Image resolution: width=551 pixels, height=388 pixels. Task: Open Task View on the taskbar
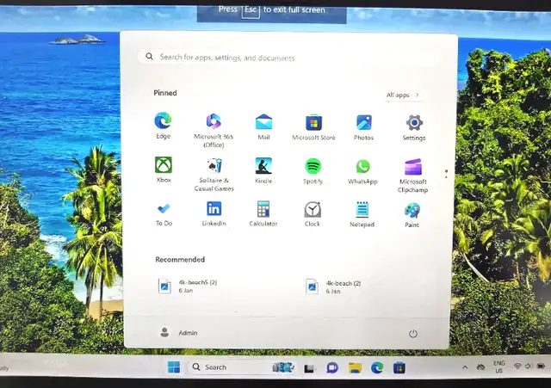309,367
